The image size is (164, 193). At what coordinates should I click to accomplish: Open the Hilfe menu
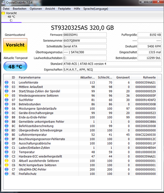point(77,9)
